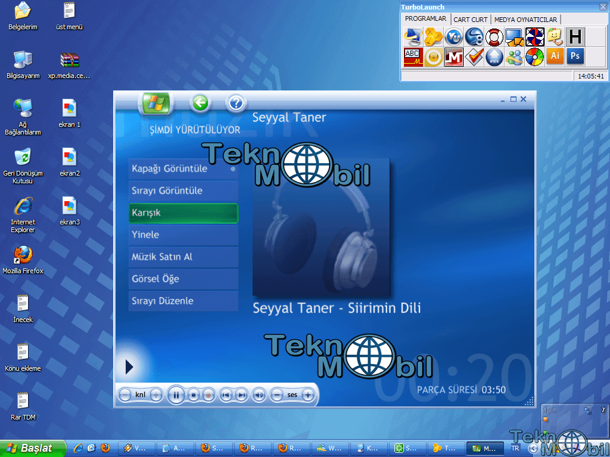Viewport: 610px width, 457px height.
Task: Open Sırayı Düzenle to edit queue
Action: 183,301
